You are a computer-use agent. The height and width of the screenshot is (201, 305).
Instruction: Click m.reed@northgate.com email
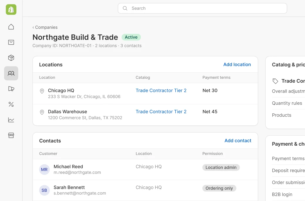click(77, 172)
